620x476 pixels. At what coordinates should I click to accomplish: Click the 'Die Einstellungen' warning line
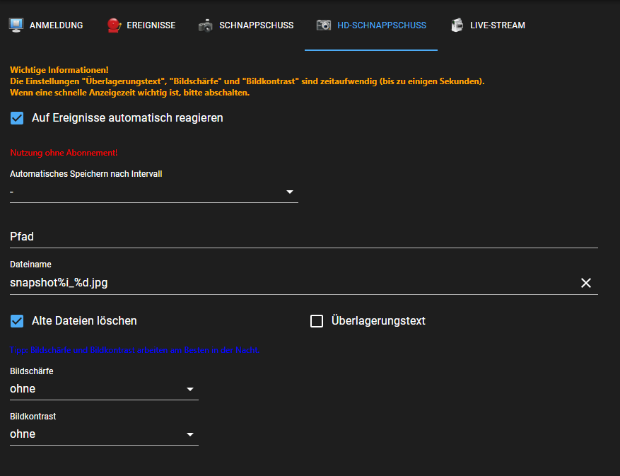pyautogui.click(x=247, y=81)
